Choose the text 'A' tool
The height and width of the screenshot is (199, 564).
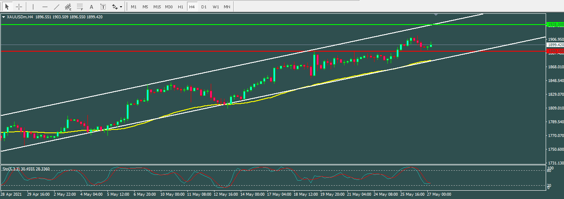pyautogui.click(x=92, y=7)
